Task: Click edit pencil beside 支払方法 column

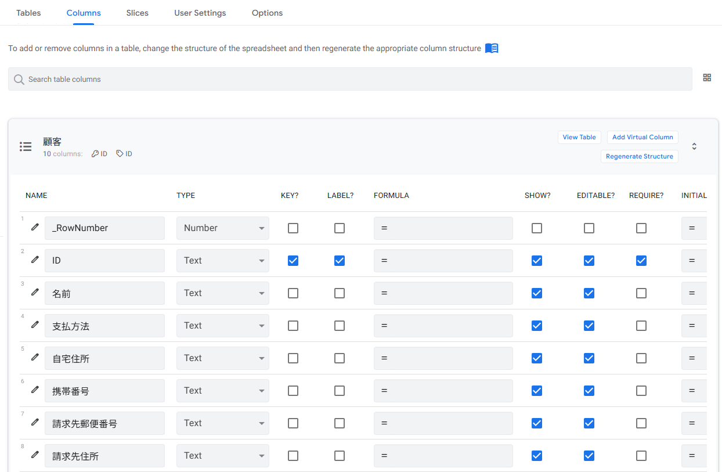Action: (x=35, y=325)
